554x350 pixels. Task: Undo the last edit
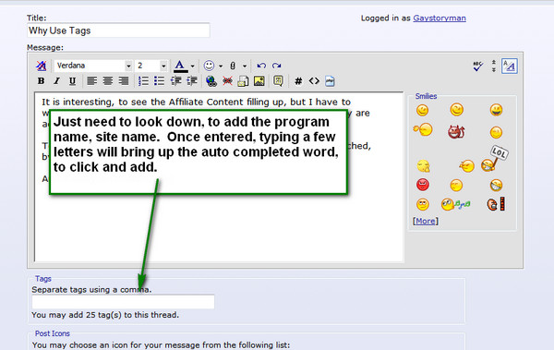pos(261,66)
